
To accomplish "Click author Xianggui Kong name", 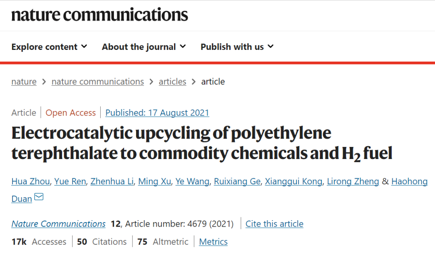I will click(x=294, y=182).
